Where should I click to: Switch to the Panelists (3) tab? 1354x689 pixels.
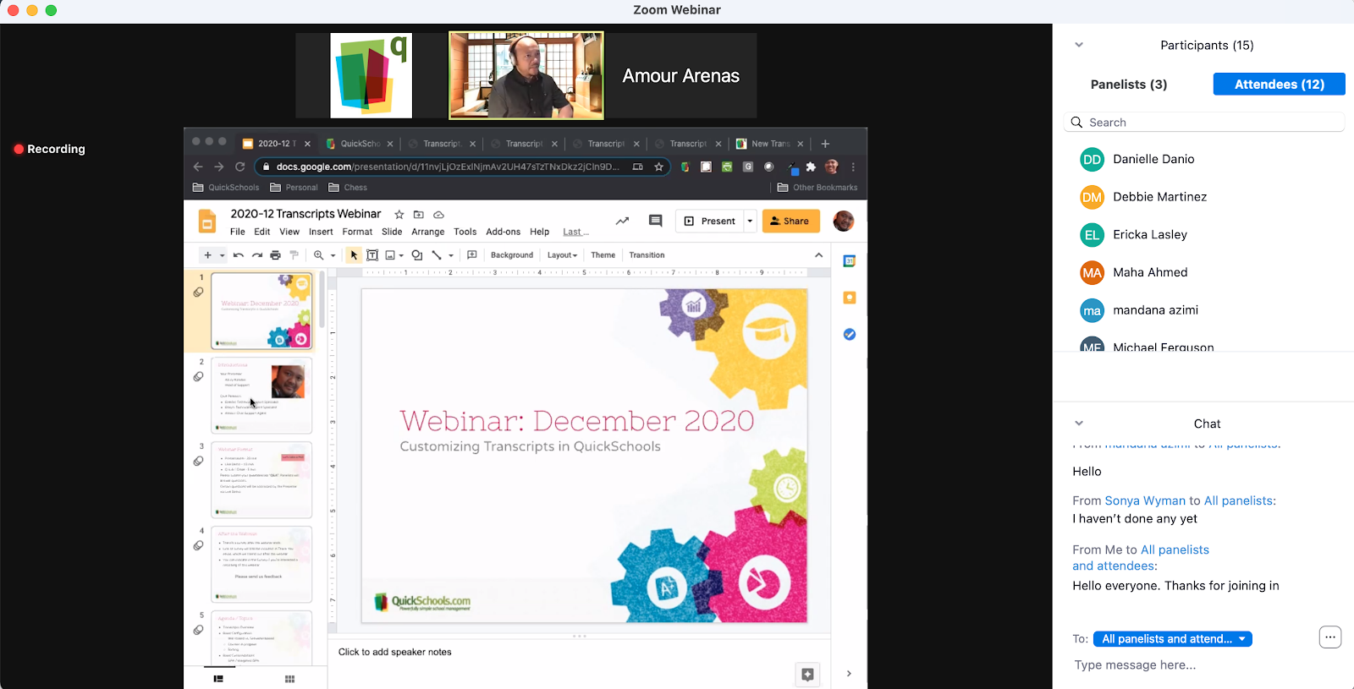(1129, 85)
